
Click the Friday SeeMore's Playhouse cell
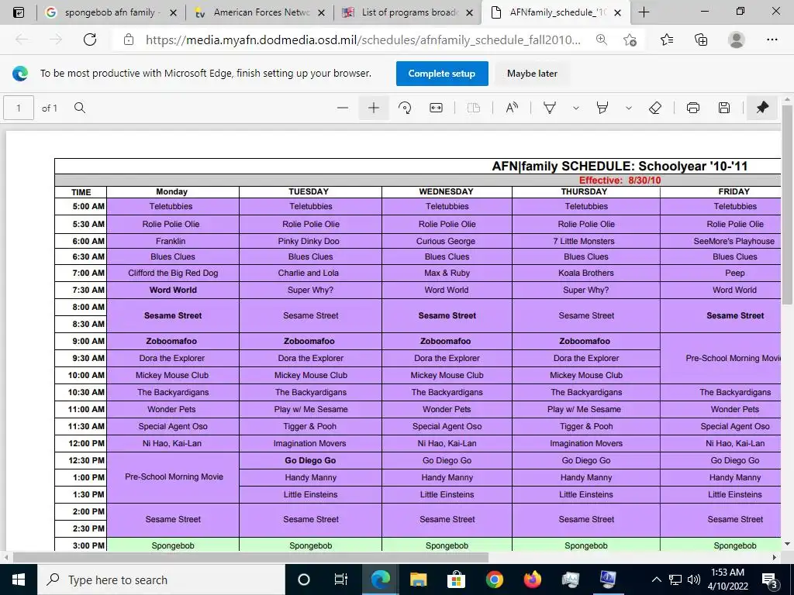click(721, 242)
